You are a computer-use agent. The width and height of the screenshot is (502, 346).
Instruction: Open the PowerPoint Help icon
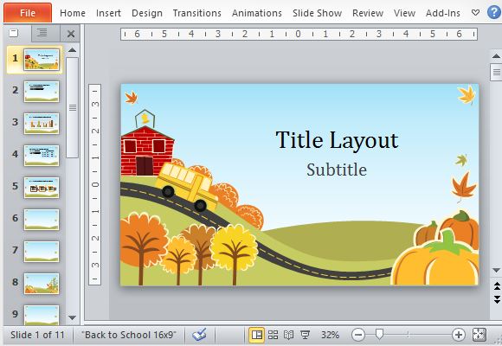click(494, 13)
